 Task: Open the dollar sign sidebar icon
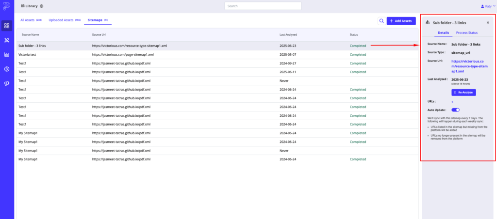coord(7,69)
